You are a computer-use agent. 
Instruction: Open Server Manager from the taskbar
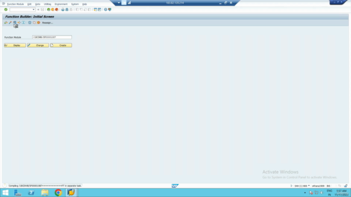tap(18, 193)
